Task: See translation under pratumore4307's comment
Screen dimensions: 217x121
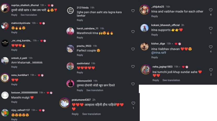Action: tap(92, 114)
